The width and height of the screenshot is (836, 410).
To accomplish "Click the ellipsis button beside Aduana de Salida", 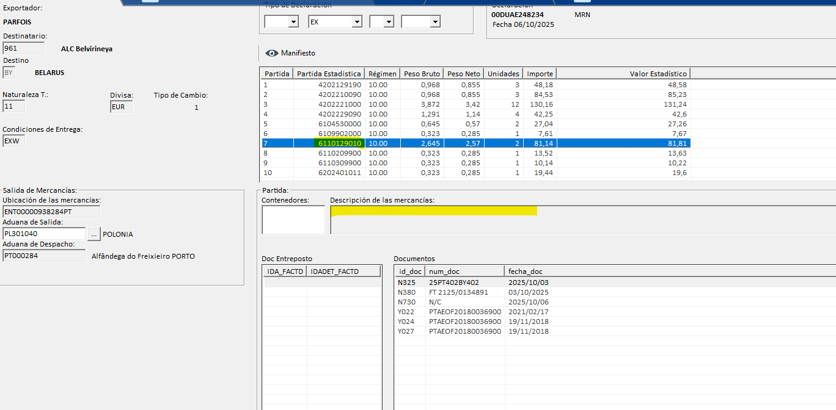I will [x=94, y=234].
